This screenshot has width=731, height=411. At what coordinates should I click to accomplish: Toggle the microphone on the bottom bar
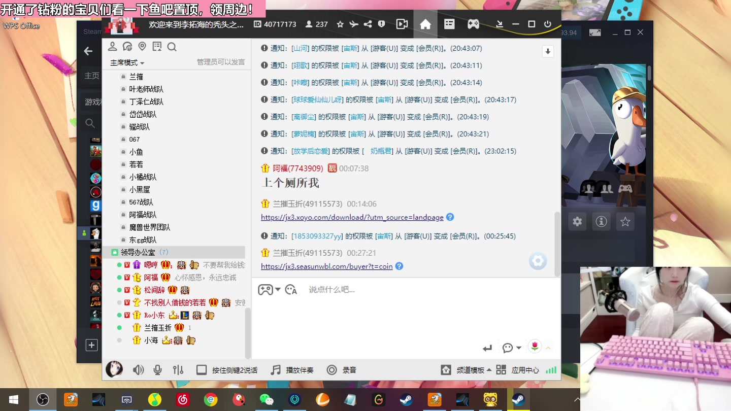(157, 370)
